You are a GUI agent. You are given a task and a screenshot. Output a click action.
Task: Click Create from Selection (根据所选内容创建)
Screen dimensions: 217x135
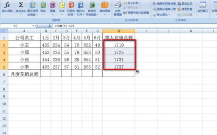(x=136, y=13)
